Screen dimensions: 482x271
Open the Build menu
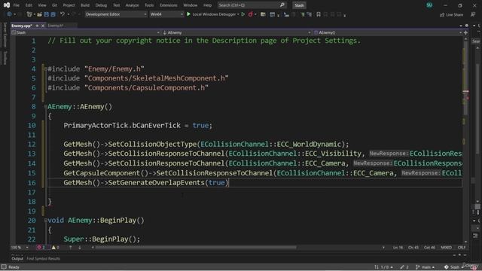85,5
